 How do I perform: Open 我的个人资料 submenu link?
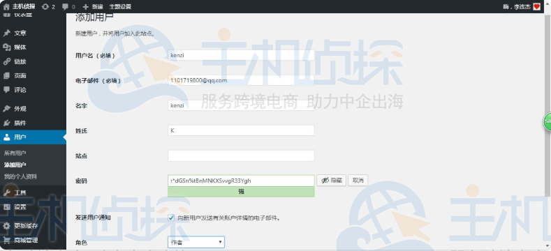pyautogui.click(x=20, y=176)
